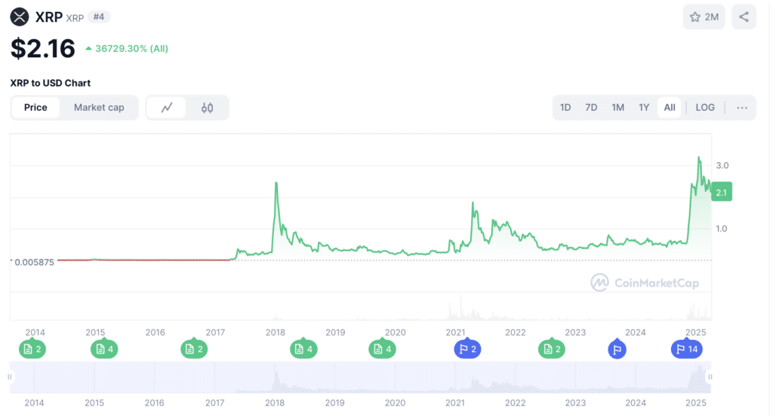The width and height of the screenshot is (773, 416).
Task: Open the 2014 news marker with 2
Action: (x=32, y=349)
